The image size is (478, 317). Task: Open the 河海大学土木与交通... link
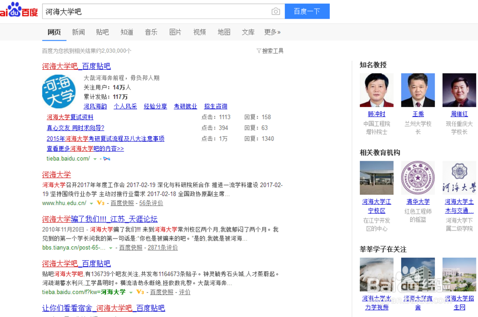(x=459, y=206)
